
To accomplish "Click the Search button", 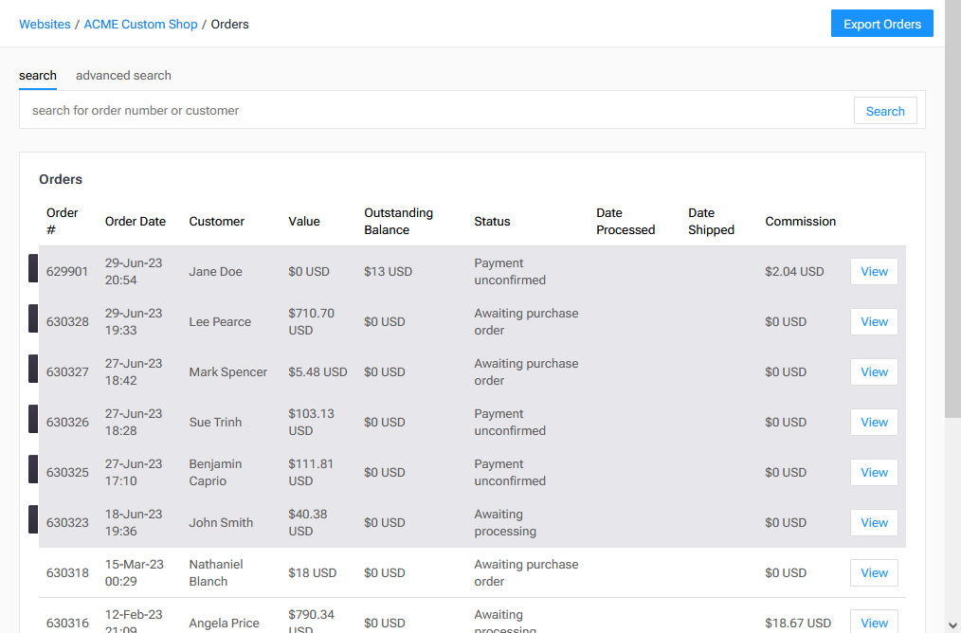I will pos(884,110).
